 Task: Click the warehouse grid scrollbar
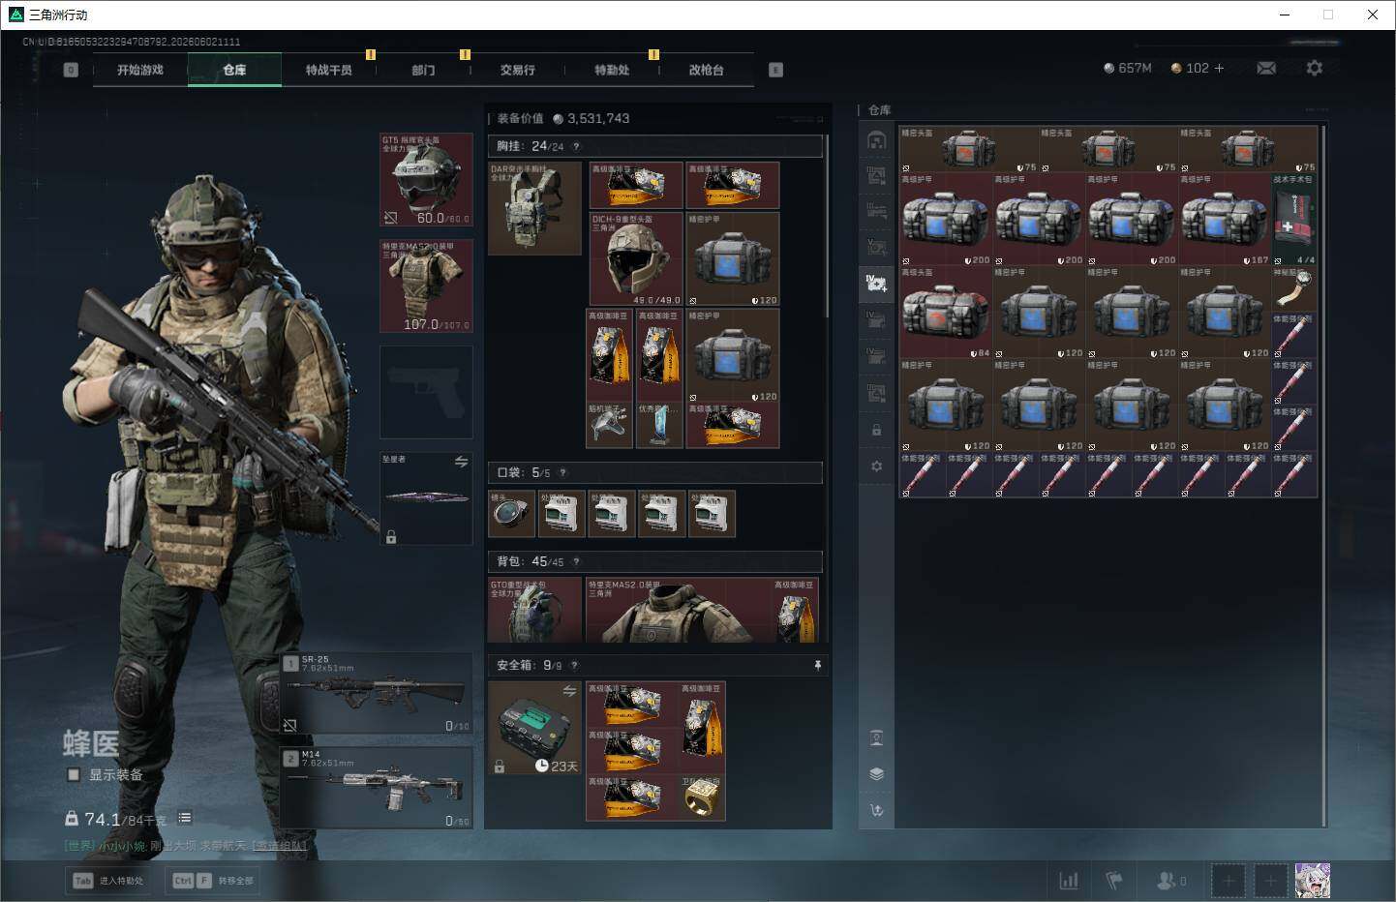1322,474
